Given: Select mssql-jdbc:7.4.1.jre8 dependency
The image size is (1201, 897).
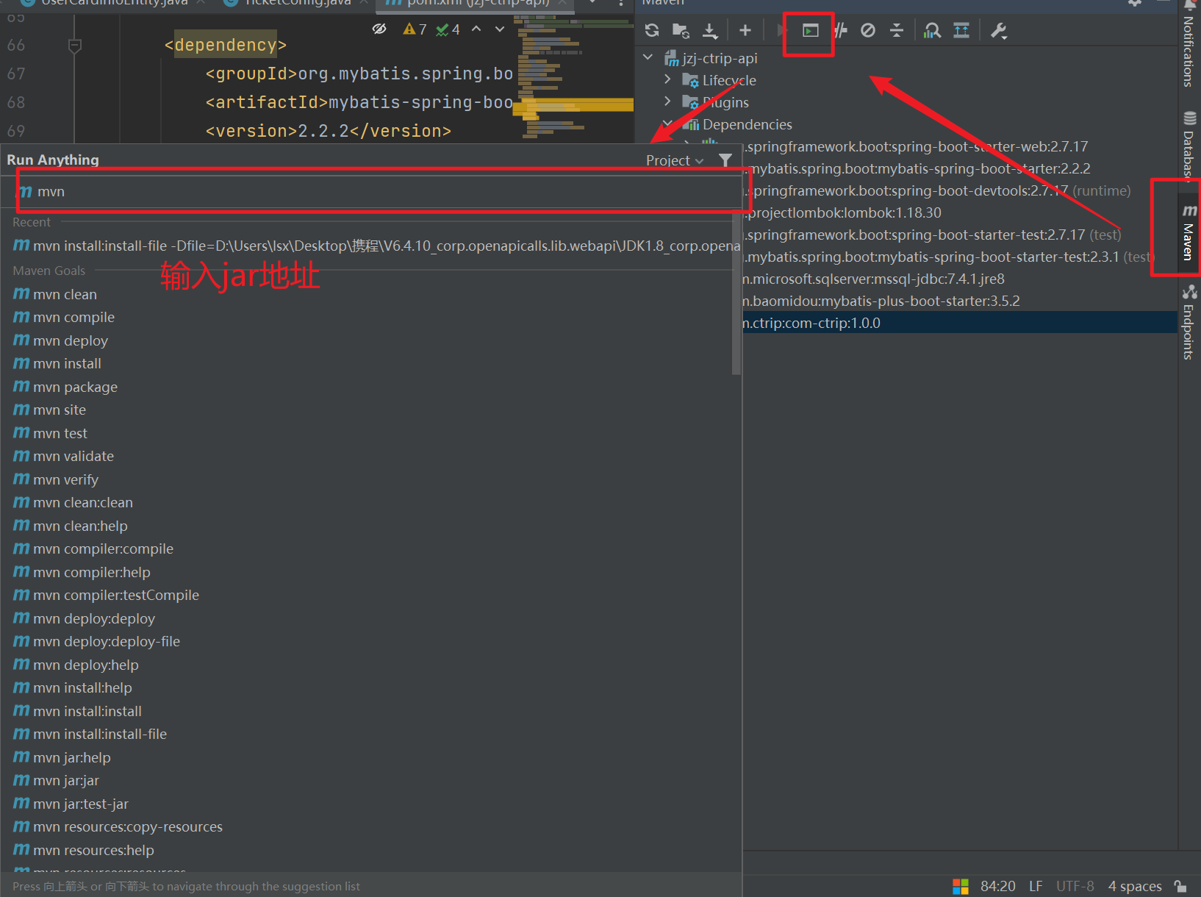Looking at the screenshot, I should 874,279.
